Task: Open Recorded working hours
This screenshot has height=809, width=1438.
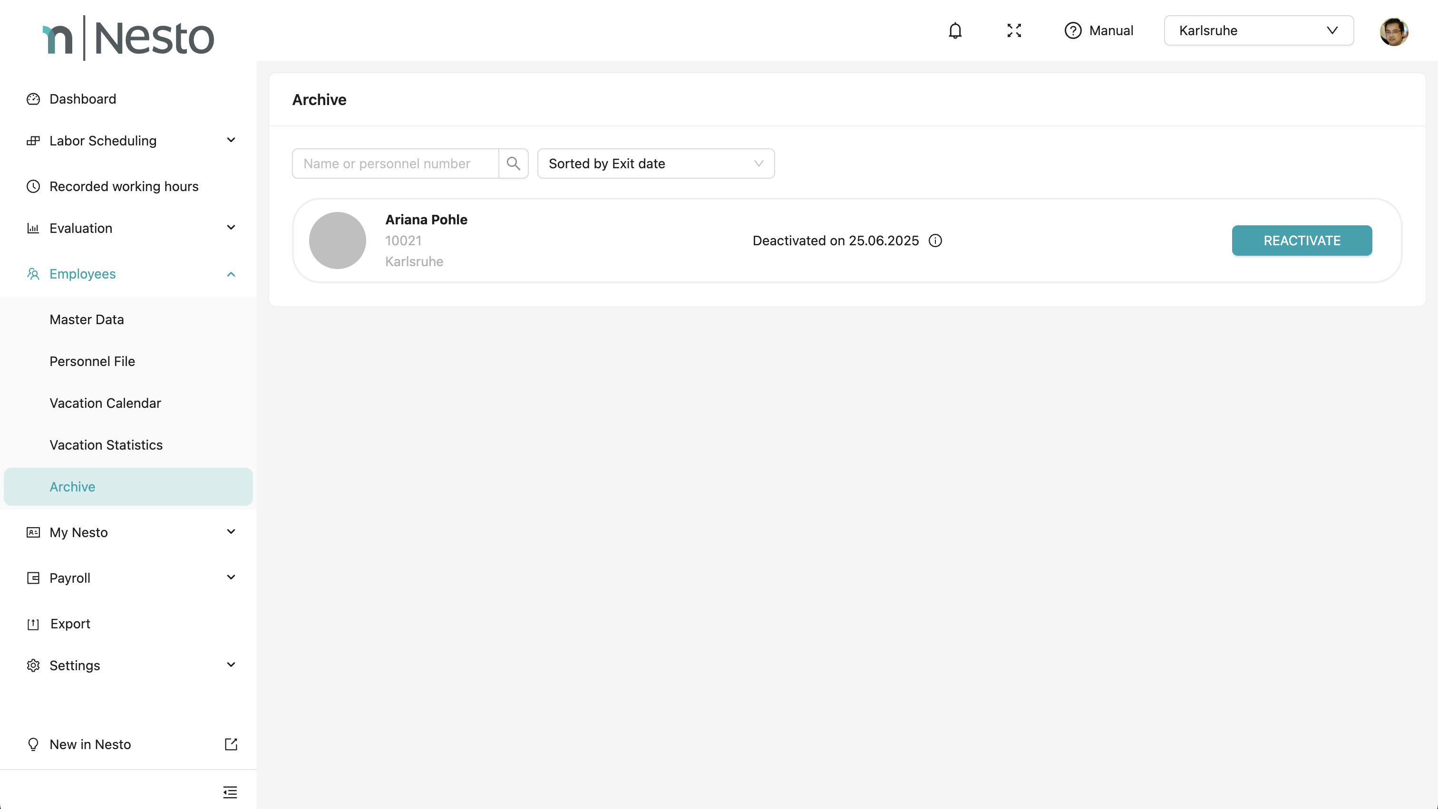Action: click(x=124, y=186)
